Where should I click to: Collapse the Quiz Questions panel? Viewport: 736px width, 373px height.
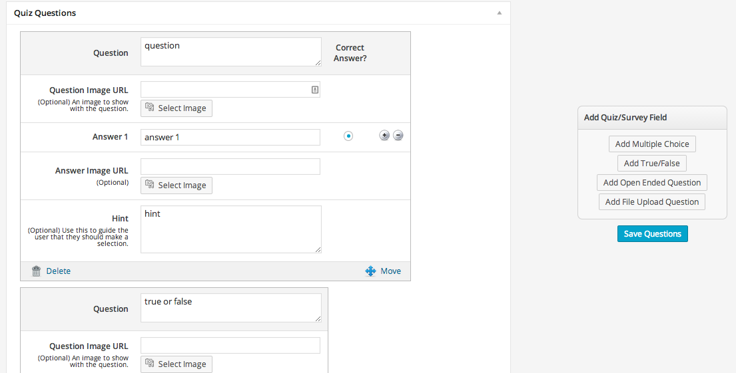click(x=499, y=13)
